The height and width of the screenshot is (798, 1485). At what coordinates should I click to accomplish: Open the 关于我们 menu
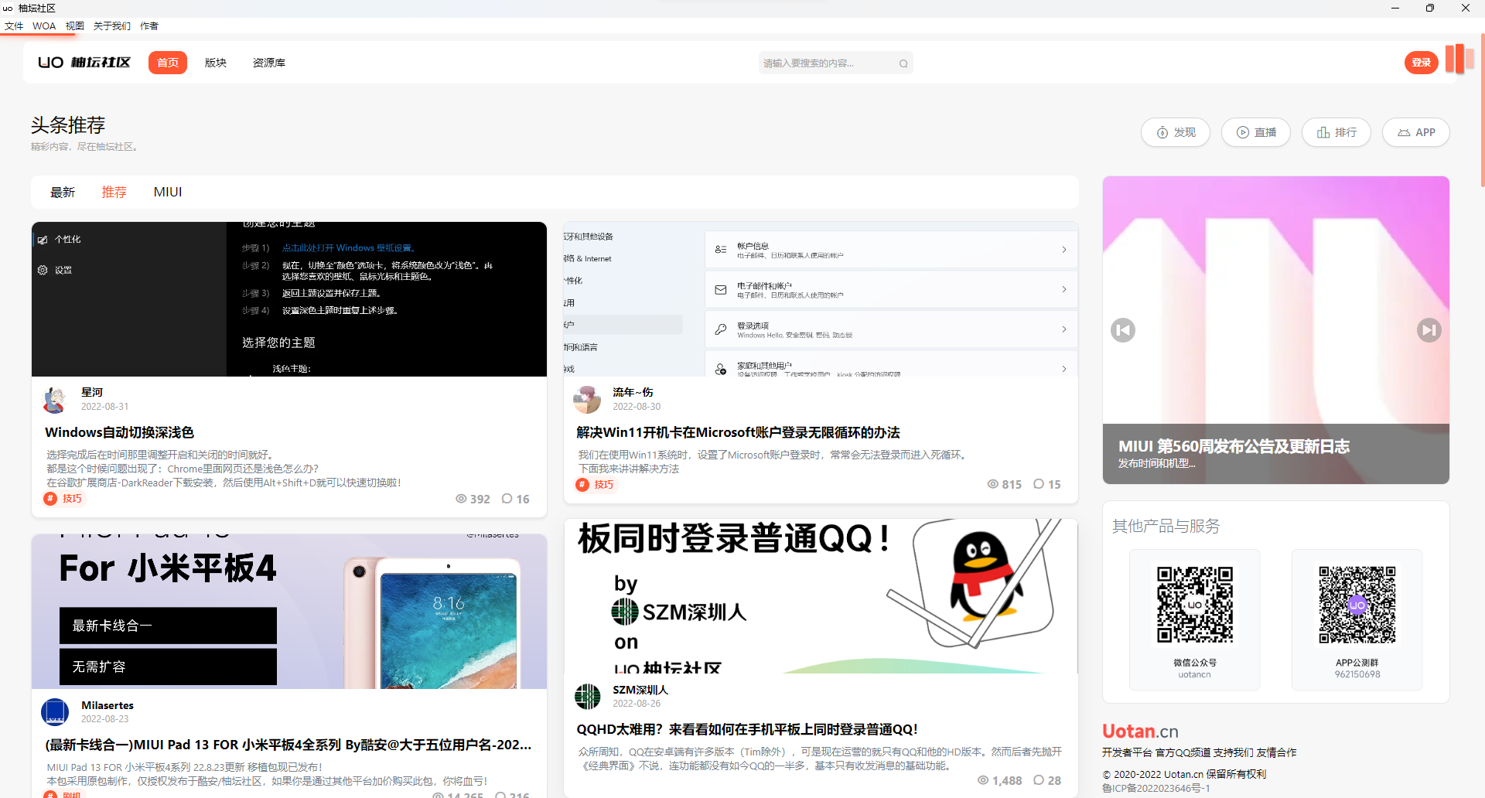coord(112,26)
